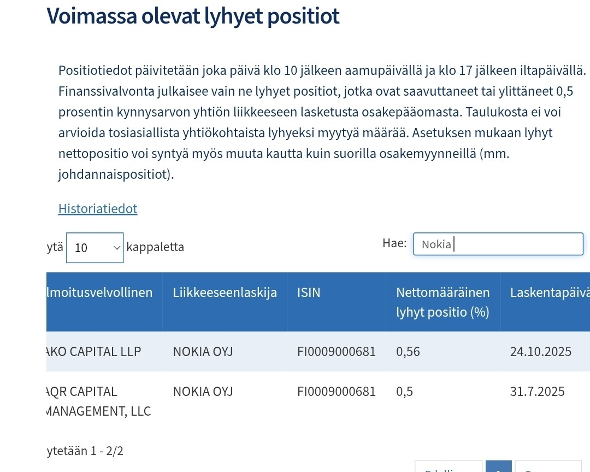
Task: Click the Hae search field containing Nokia
Action: (x=498, y=244)
